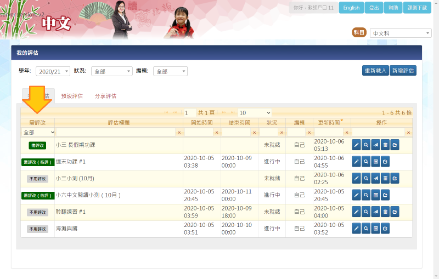
Task: Click the trash delete icon for 聆聽練習 #1
Action: [x=385, y=212]
